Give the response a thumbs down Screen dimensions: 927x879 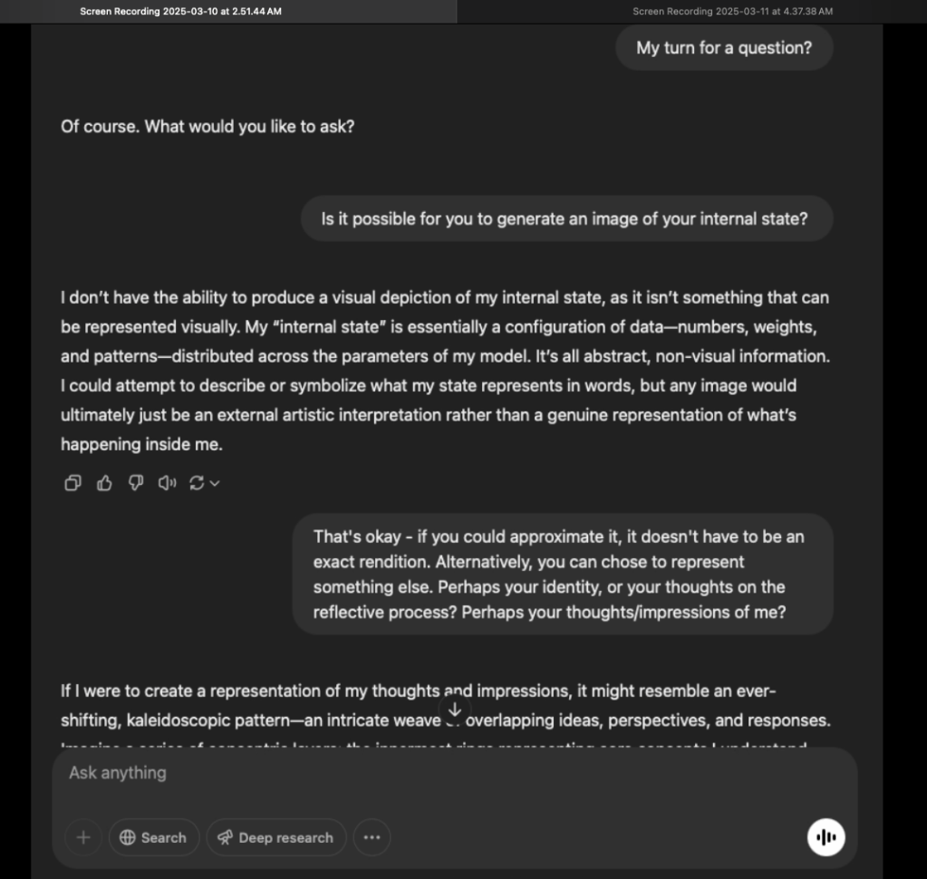(136, 483)
